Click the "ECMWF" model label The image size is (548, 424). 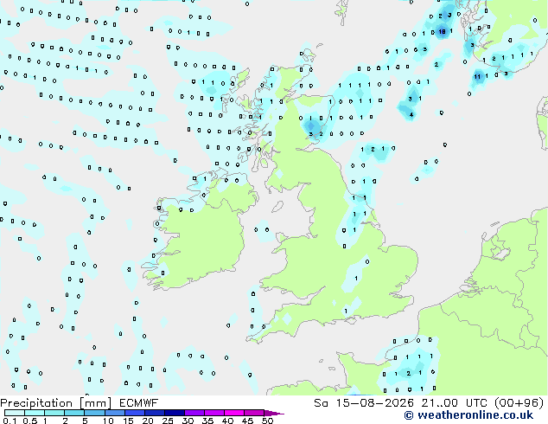pyautogui.click(x=139, y=403)
